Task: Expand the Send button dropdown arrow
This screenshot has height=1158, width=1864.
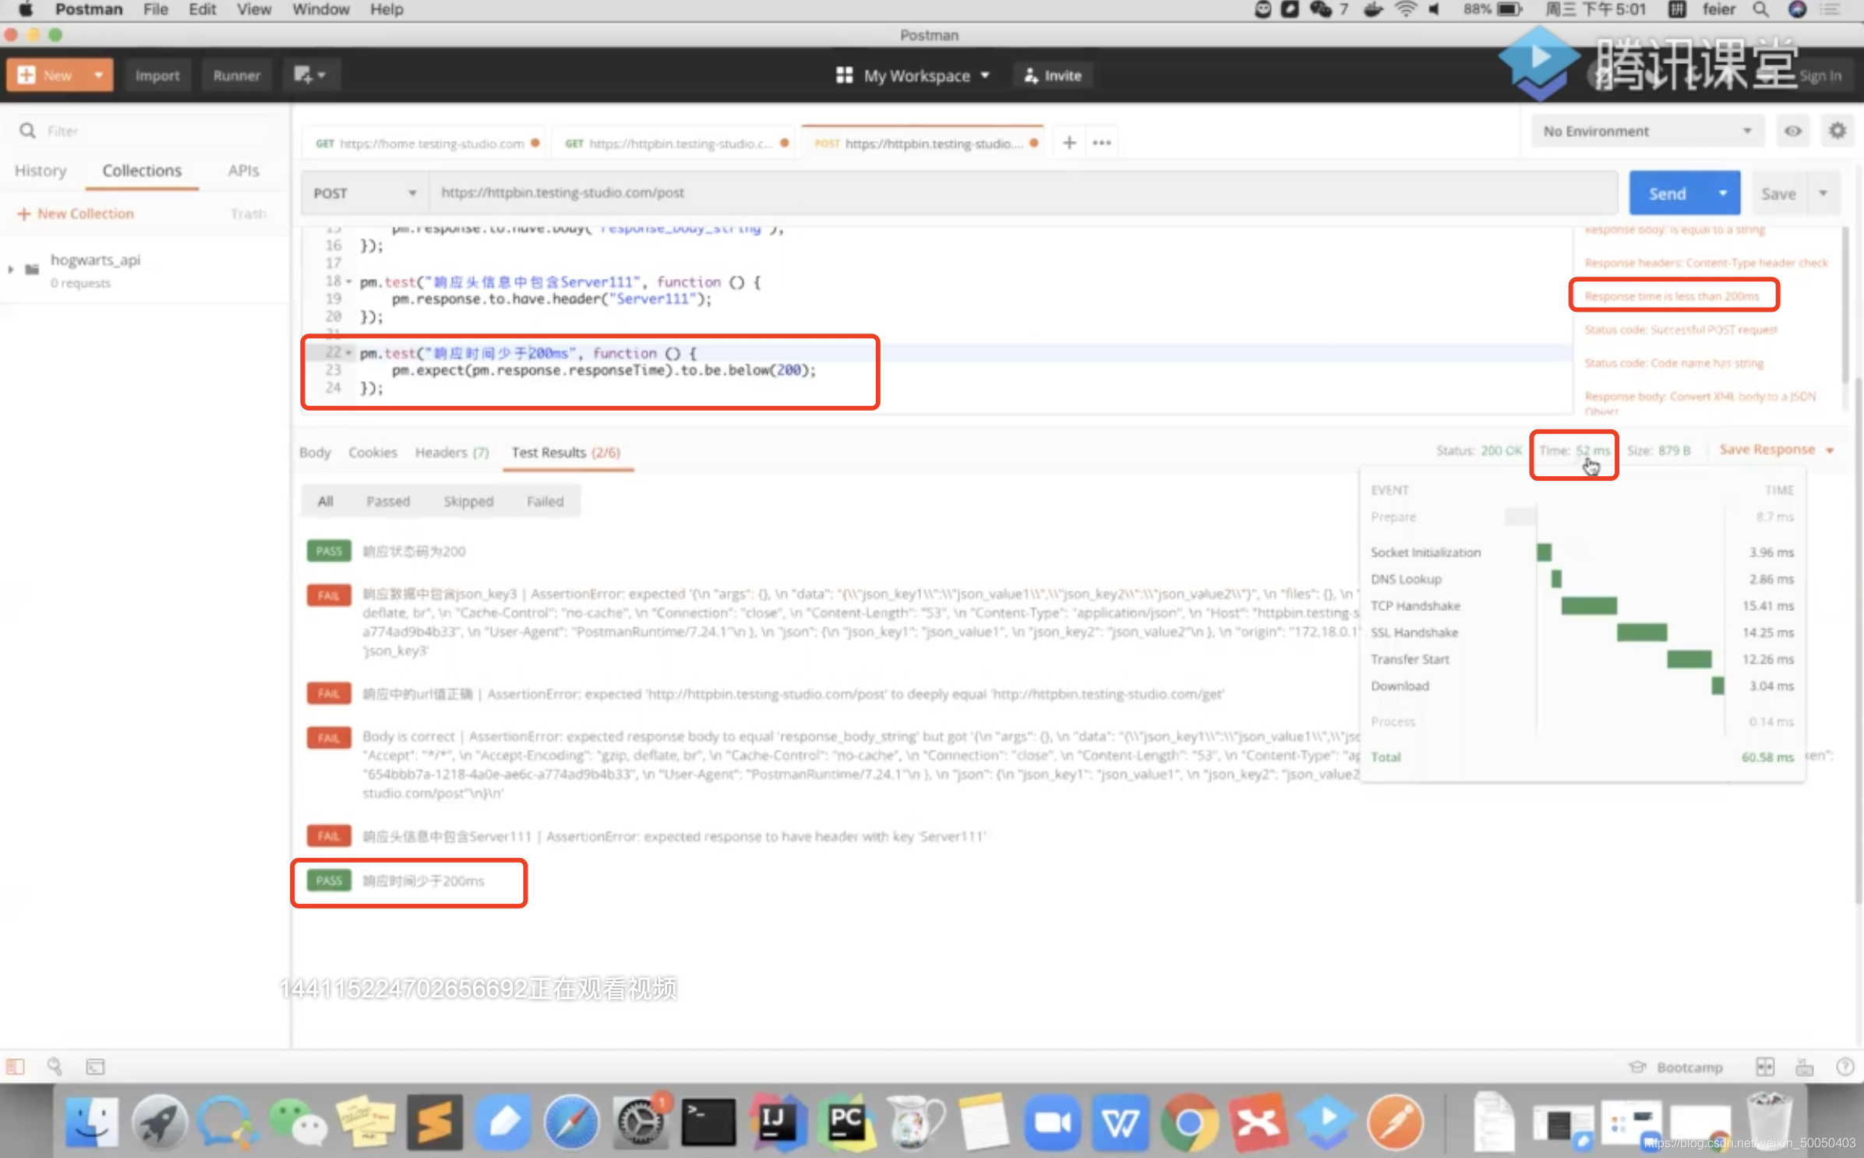Action: tap(1723, 192)
